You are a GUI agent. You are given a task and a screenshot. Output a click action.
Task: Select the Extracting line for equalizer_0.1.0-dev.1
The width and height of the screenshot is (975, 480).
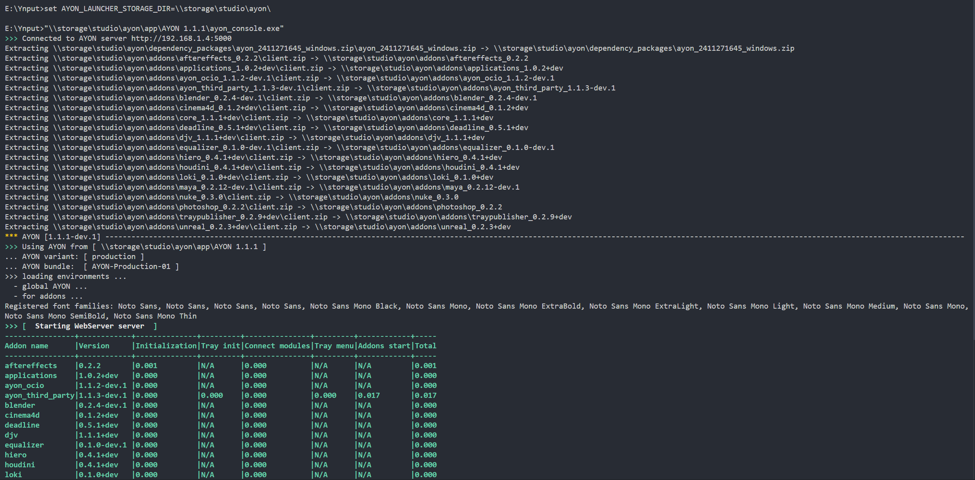(x=280, y=148)
